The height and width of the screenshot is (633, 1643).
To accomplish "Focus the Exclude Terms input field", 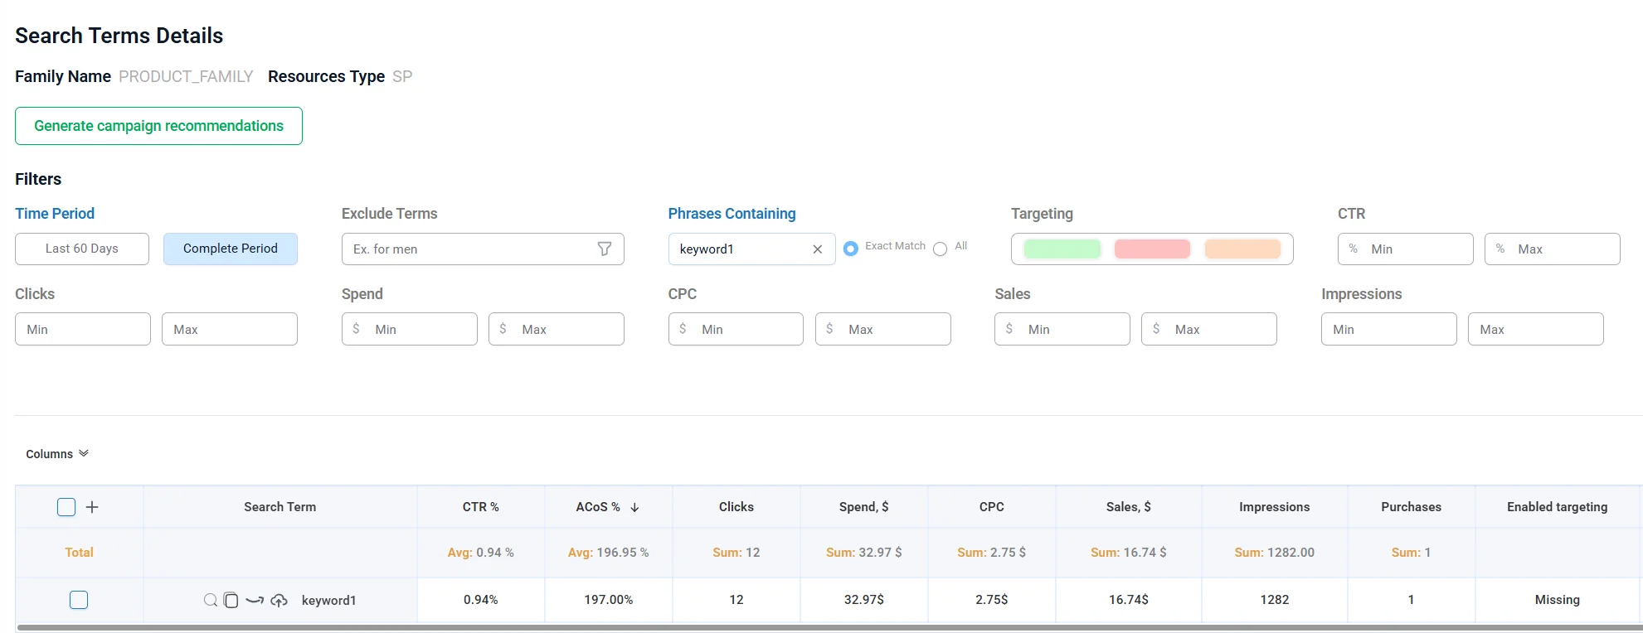I will pos(483,249).
